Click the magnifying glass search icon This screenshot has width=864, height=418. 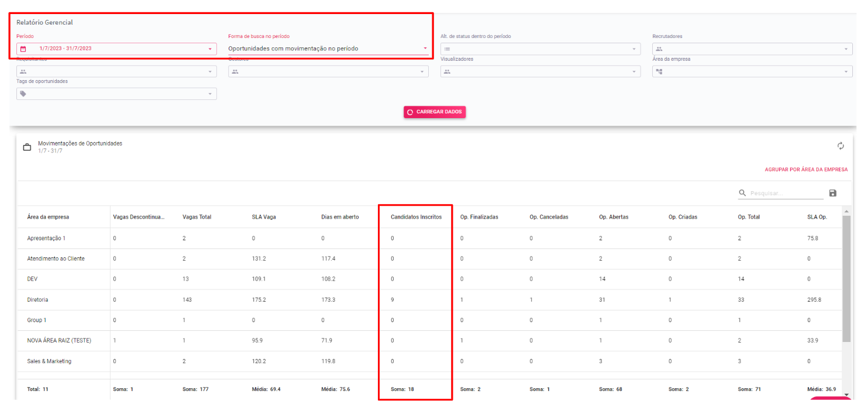coord(742,193)
